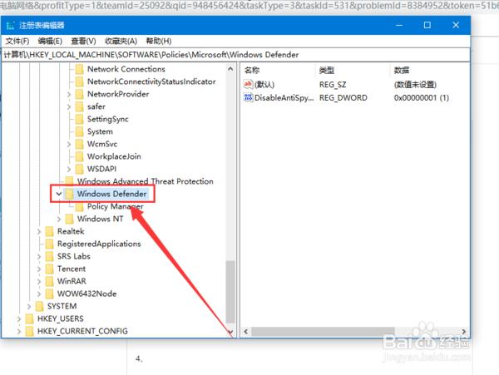
Task: Expand the HKEY_USERS hive
Action: coord(19,318)
